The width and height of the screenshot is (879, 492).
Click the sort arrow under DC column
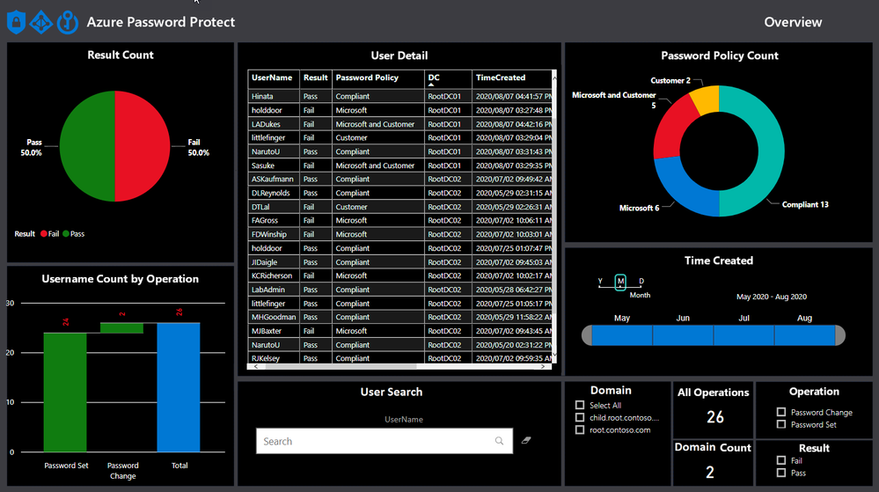pyautogui.click(x=431, y=84)
